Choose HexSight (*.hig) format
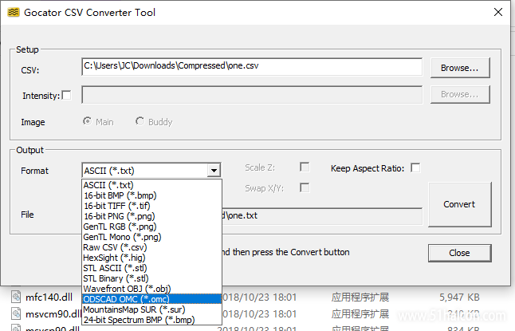 (x=151, y=258)
